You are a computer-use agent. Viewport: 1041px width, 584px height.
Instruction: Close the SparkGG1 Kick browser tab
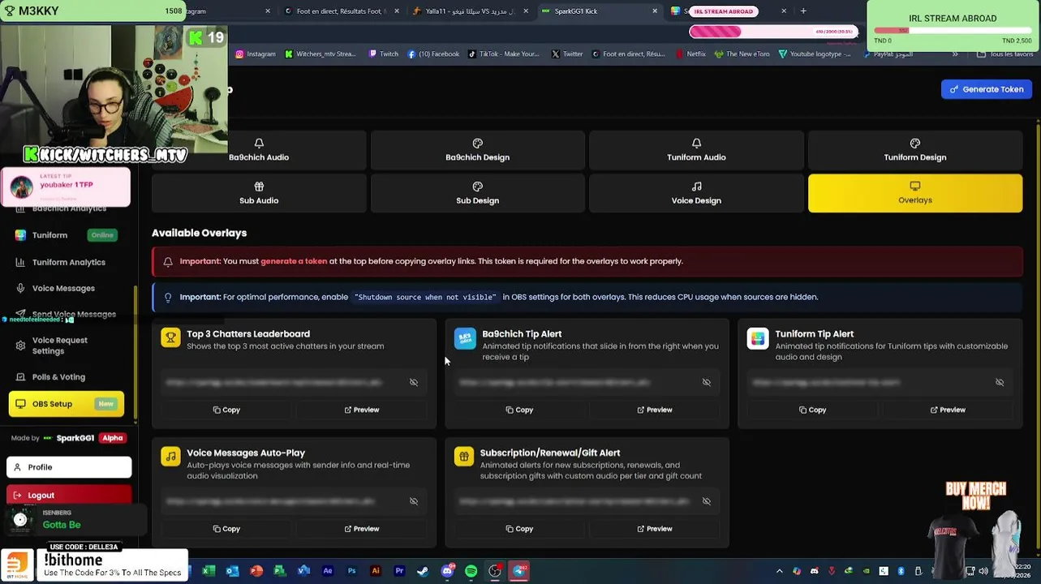point(655,11)
